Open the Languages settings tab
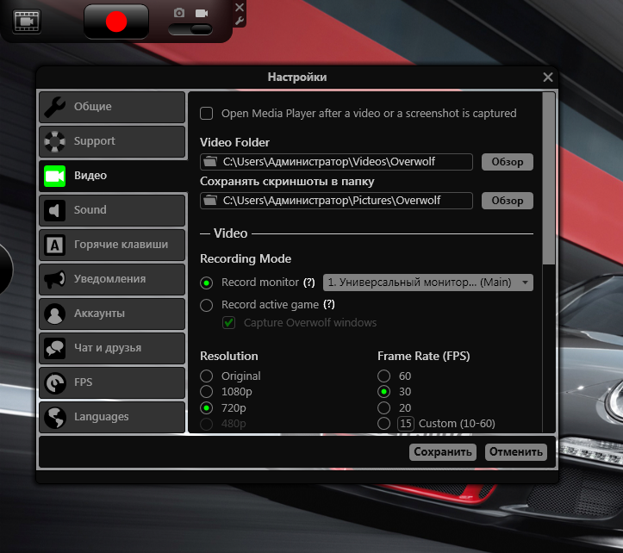 [x=112, y=417]
